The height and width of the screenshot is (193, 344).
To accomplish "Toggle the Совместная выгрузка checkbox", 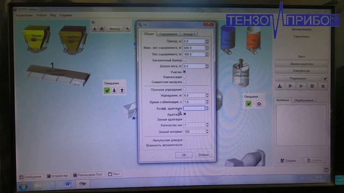I will click(x=184, y=82).
